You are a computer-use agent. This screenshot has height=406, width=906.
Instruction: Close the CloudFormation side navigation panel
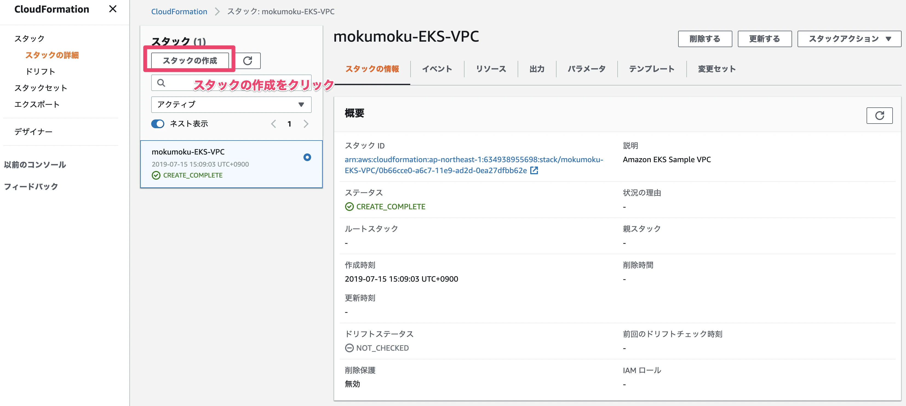pyautogui.click(x=113, y=9)
